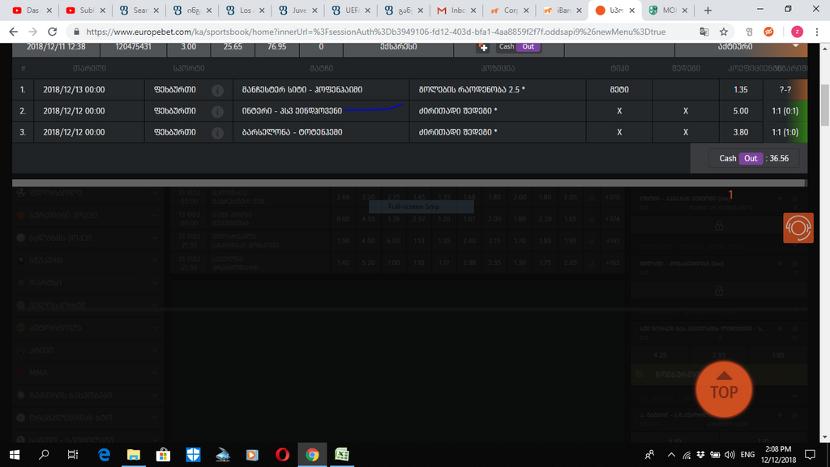
Task: Reload the page with refresh icon
Action: click(x=52, y=32)
